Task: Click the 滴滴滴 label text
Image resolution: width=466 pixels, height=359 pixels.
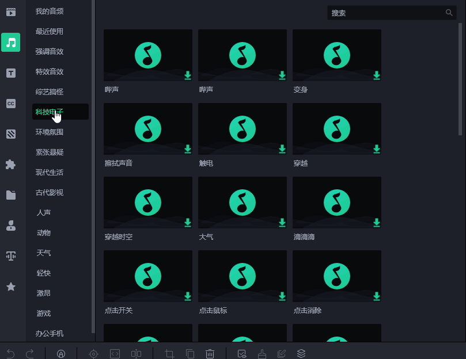Action: pos(304,236)
